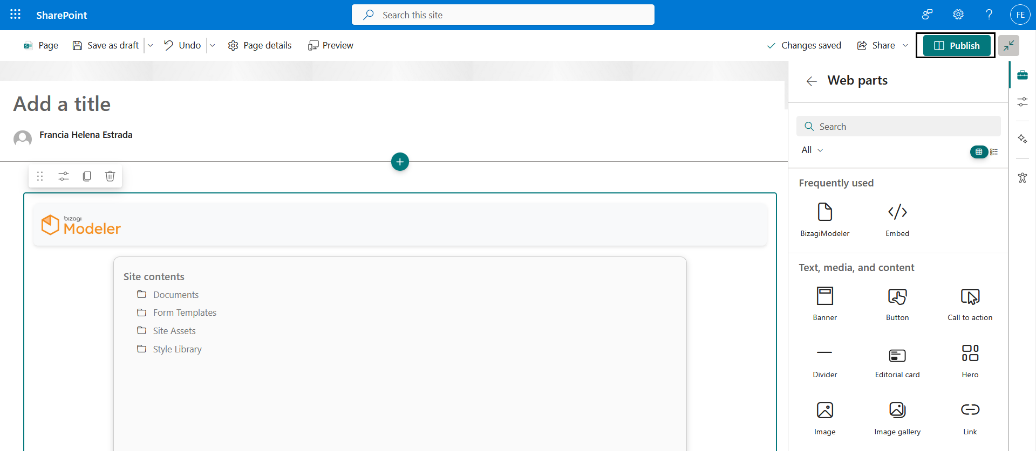This screenshot has width=1036, height=451.
Task: Add the Image gallery web part
Action: tap(897, 418)
